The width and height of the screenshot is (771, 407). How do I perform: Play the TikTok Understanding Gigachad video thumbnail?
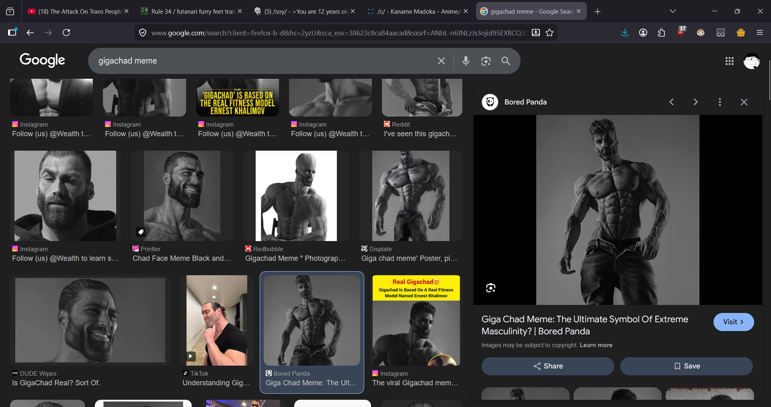pos(217,320)
